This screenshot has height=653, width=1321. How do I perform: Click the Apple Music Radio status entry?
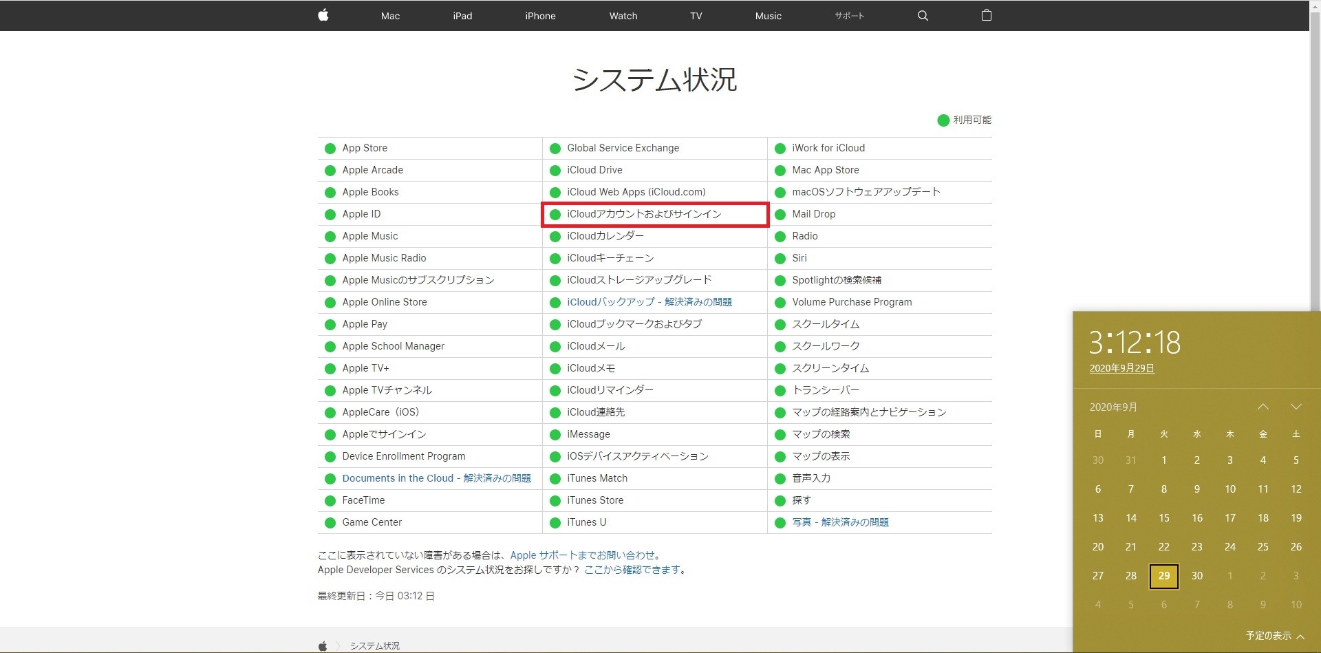tap(384, 258)
